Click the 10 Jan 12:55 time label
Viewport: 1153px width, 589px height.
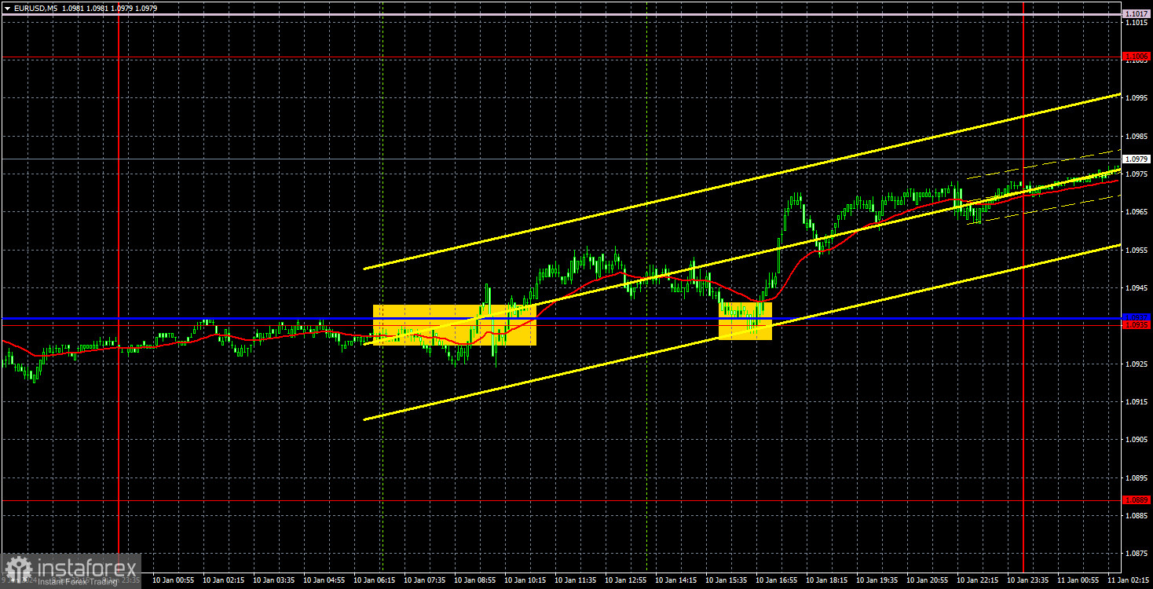pos(625,580)
